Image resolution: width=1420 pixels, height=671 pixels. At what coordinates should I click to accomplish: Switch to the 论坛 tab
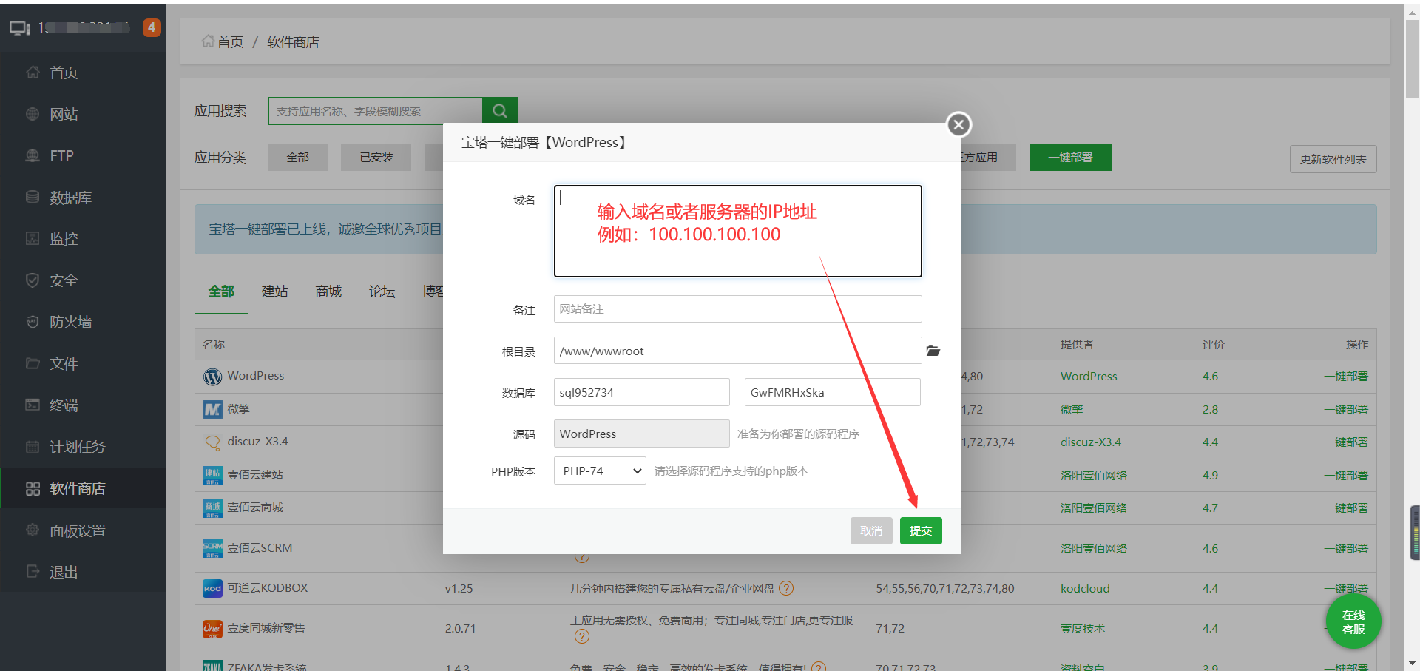click(382, 291)
